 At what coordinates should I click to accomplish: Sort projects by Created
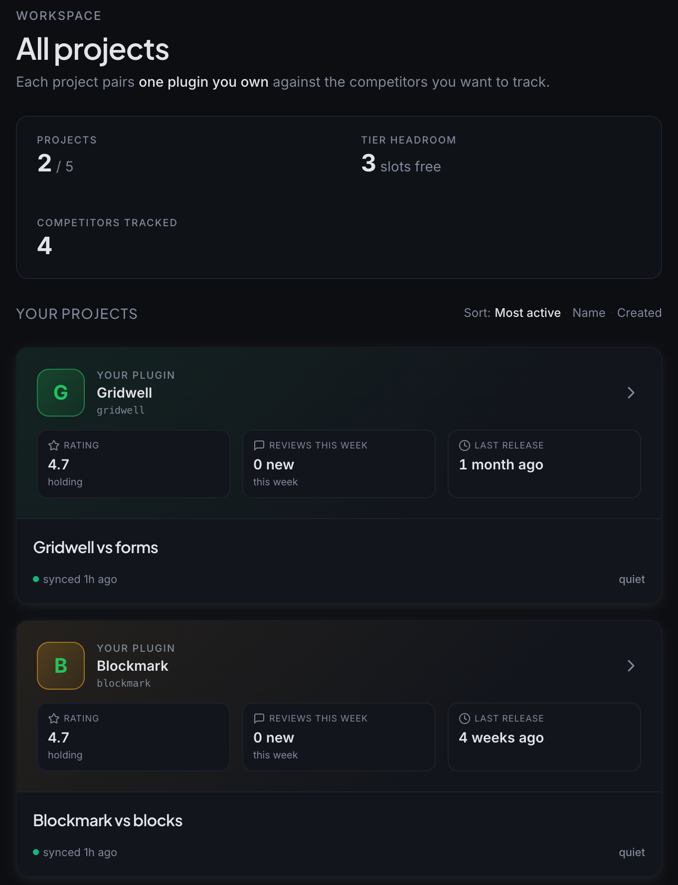[x=639, y=313]
